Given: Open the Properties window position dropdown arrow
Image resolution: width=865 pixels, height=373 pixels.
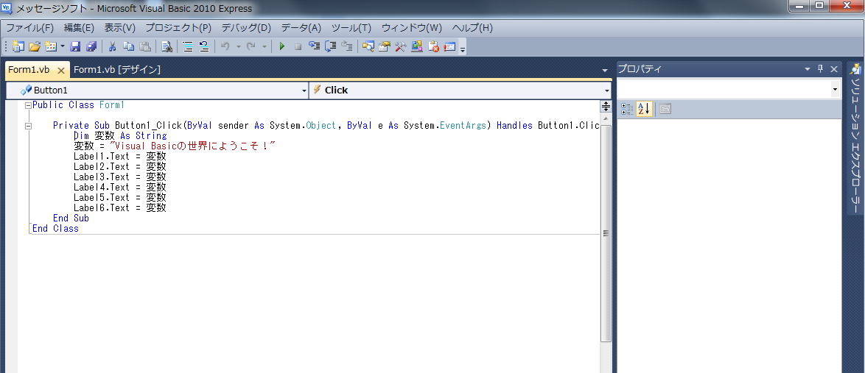Looking at the screenshot, I should click(x=808, y=69).
